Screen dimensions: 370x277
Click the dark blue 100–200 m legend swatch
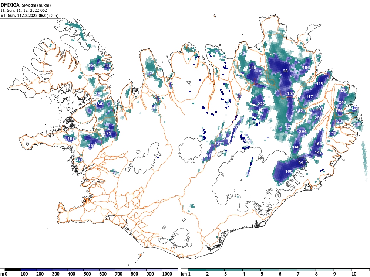pyautogui.click(x=28, y=269)
